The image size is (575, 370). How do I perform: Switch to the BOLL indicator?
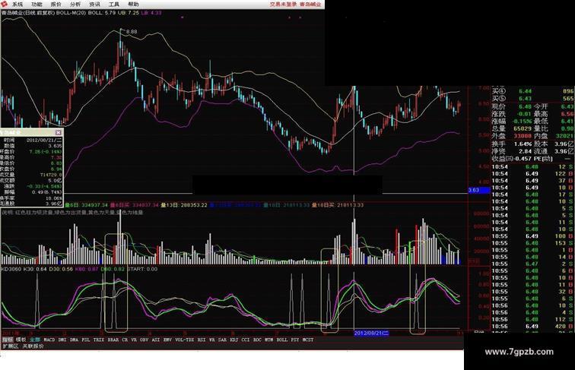coord(282,340)
